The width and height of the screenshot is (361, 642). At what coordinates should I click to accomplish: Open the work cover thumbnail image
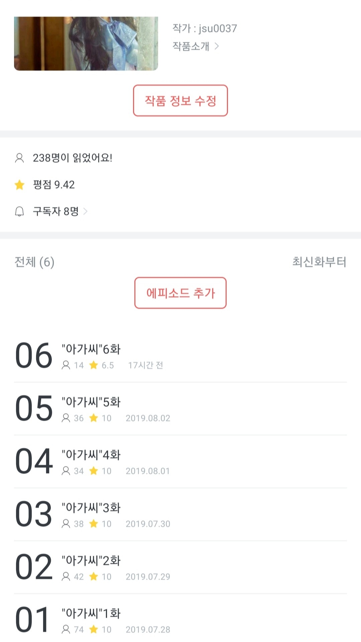[x=86, y=43]
